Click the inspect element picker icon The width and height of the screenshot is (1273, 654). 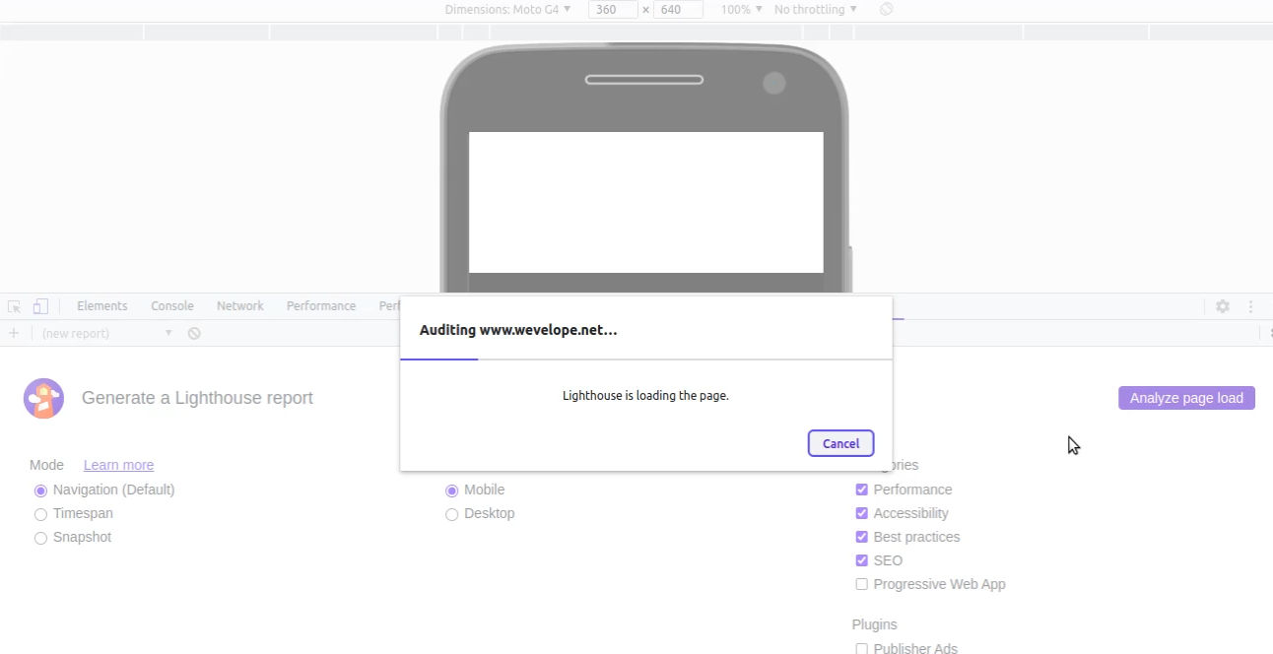pos(15,306)
